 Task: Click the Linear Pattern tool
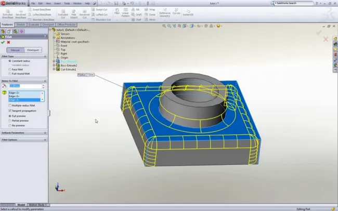(125, 12)
